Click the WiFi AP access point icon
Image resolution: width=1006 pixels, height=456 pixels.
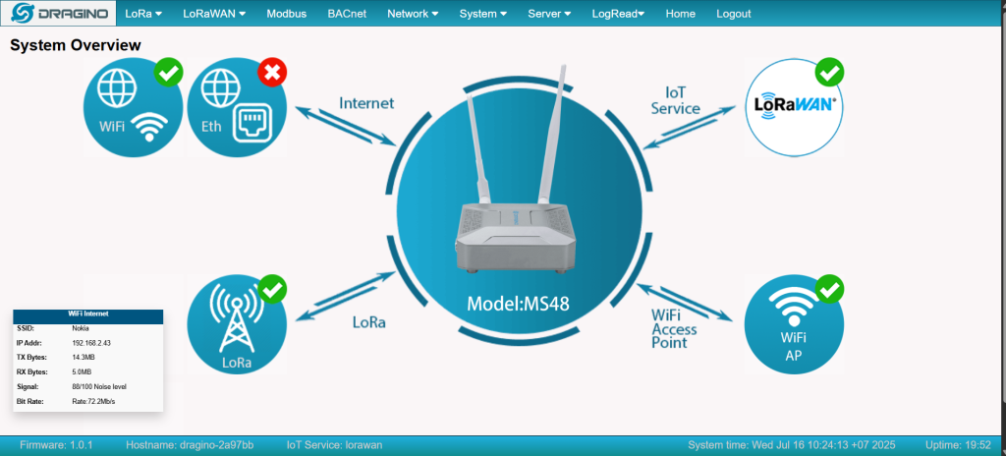pyautogui.click(x=793, y=324)
